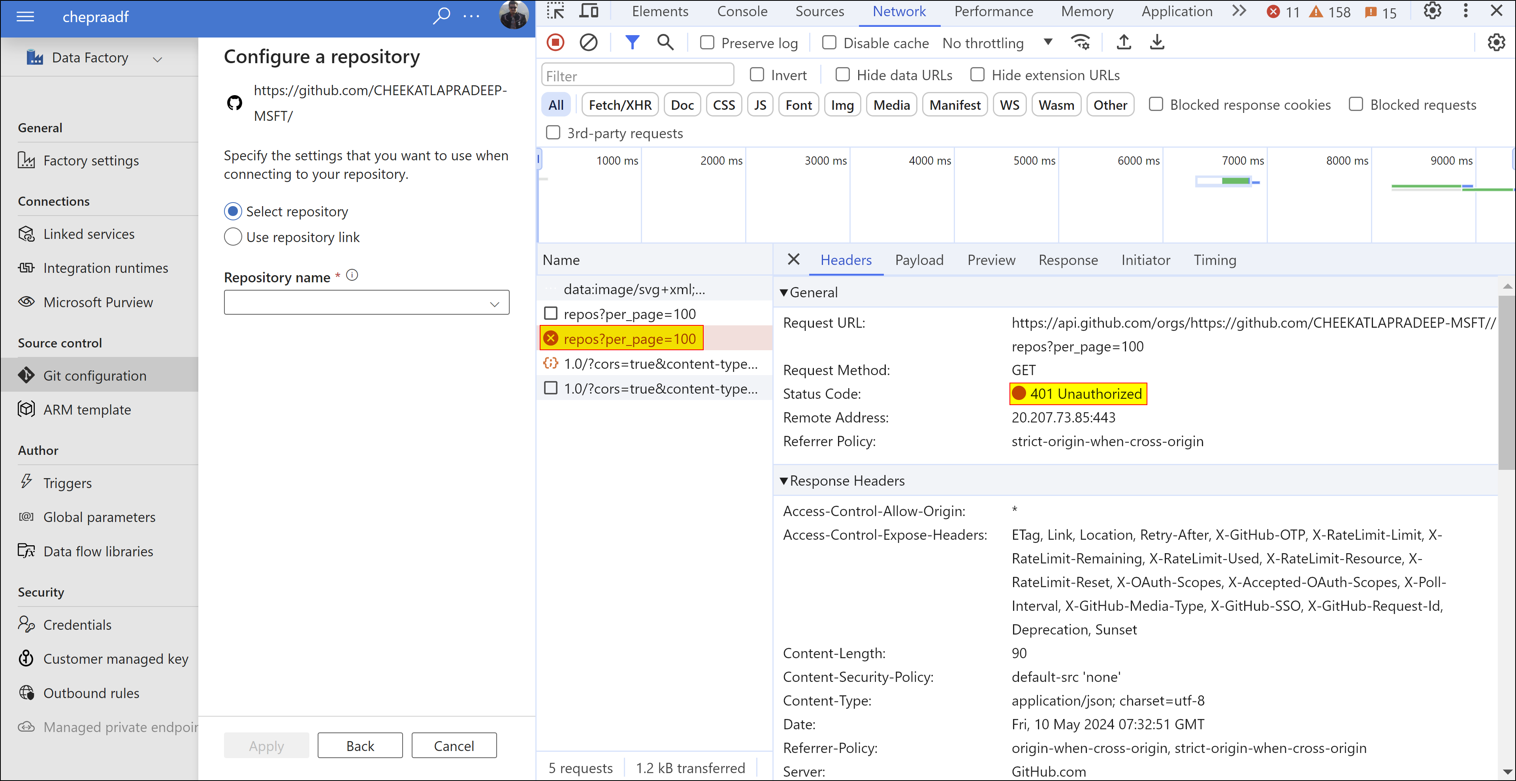
Task: Collapse the General section triangle
Action: click(x=784, y=292)
